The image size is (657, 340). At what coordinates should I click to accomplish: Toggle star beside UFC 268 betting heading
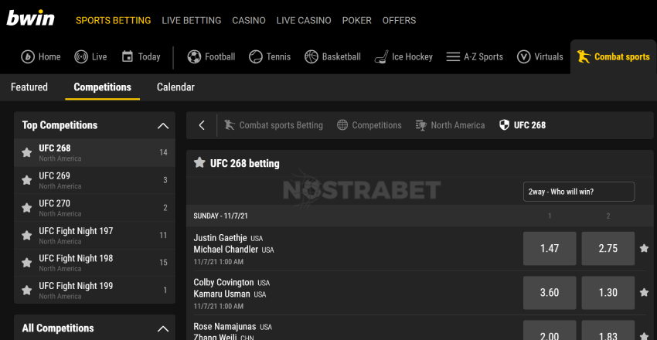pyautogui.click(x=199, y=162)
